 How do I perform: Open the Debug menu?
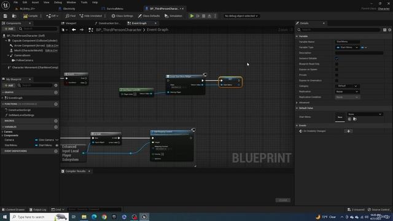click(x=58, y=2)
